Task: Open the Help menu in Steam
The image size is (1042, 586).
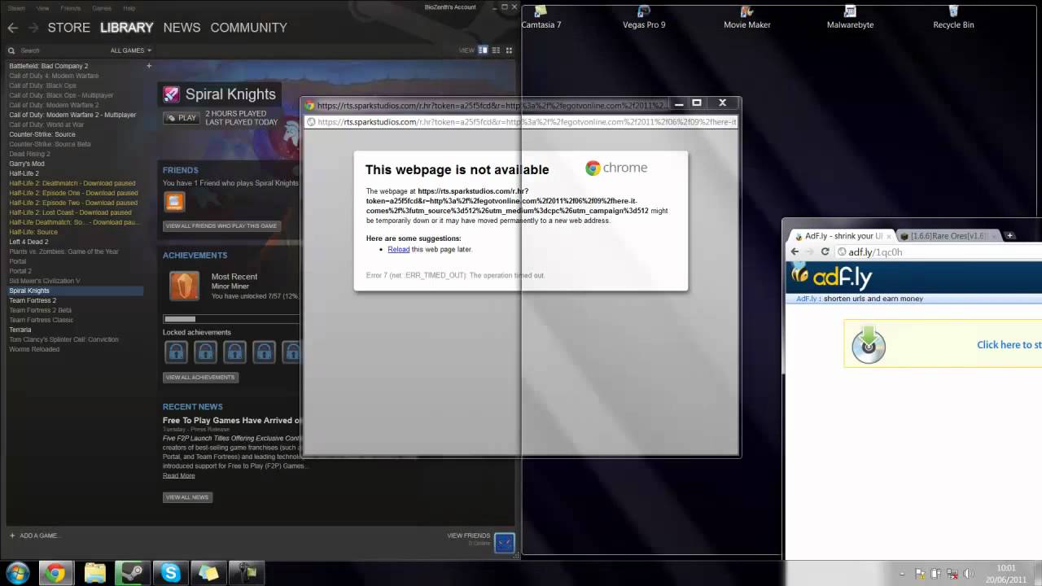Action: (129, 8)
